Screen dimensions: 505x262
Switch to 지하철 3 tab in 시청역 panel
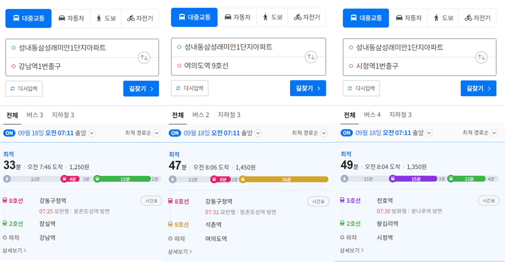click(x=400, y=115)
